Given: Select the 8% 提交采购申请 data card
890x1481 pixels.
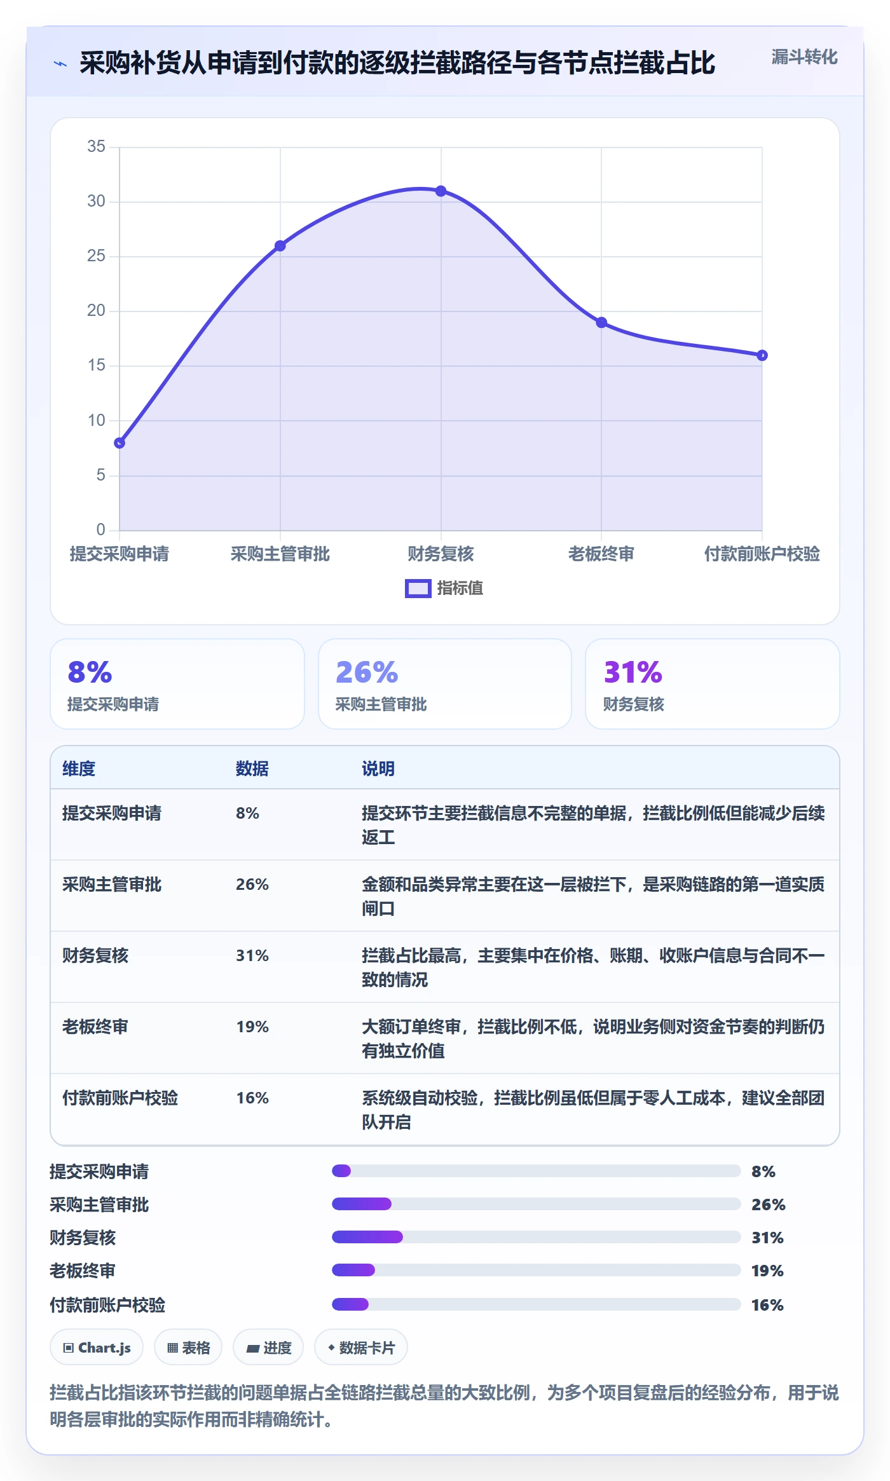Looking at the screenshot, I should (177, 684).
